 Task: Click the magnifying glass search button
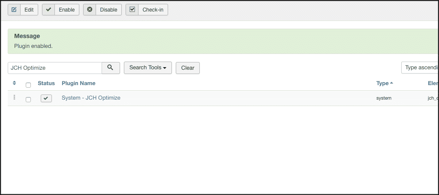(110, 68)
